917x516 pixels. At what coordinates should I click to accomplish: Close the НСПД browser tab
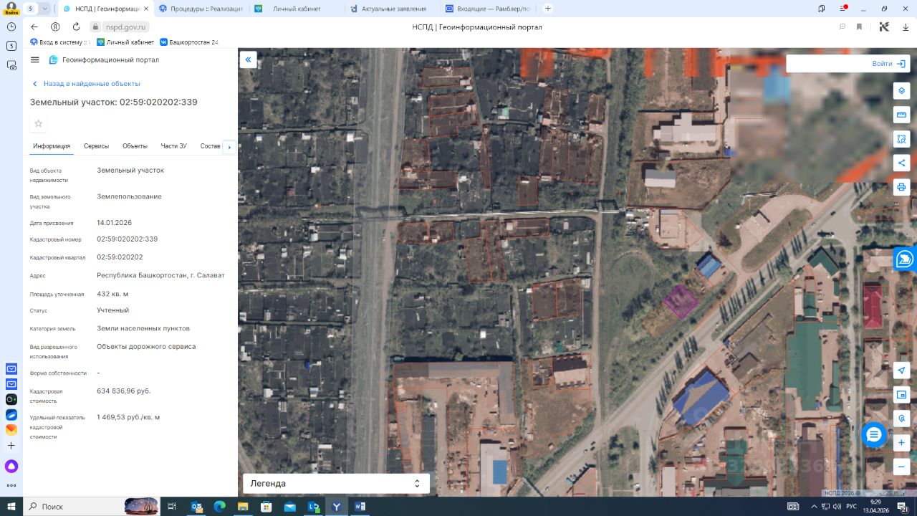[x=145, y=9]
